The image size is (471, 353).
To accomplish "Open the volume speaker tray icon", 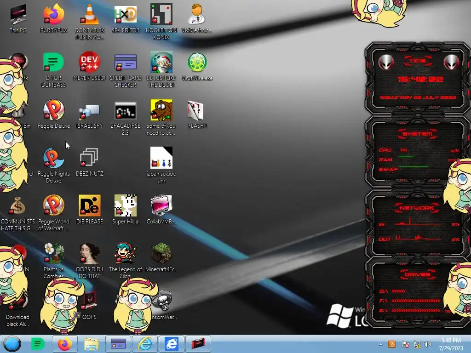I will (x=428, y=344).
